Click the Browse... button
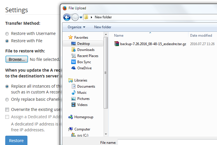This screenshot has width=217, height=145. [x=17, y=59]
